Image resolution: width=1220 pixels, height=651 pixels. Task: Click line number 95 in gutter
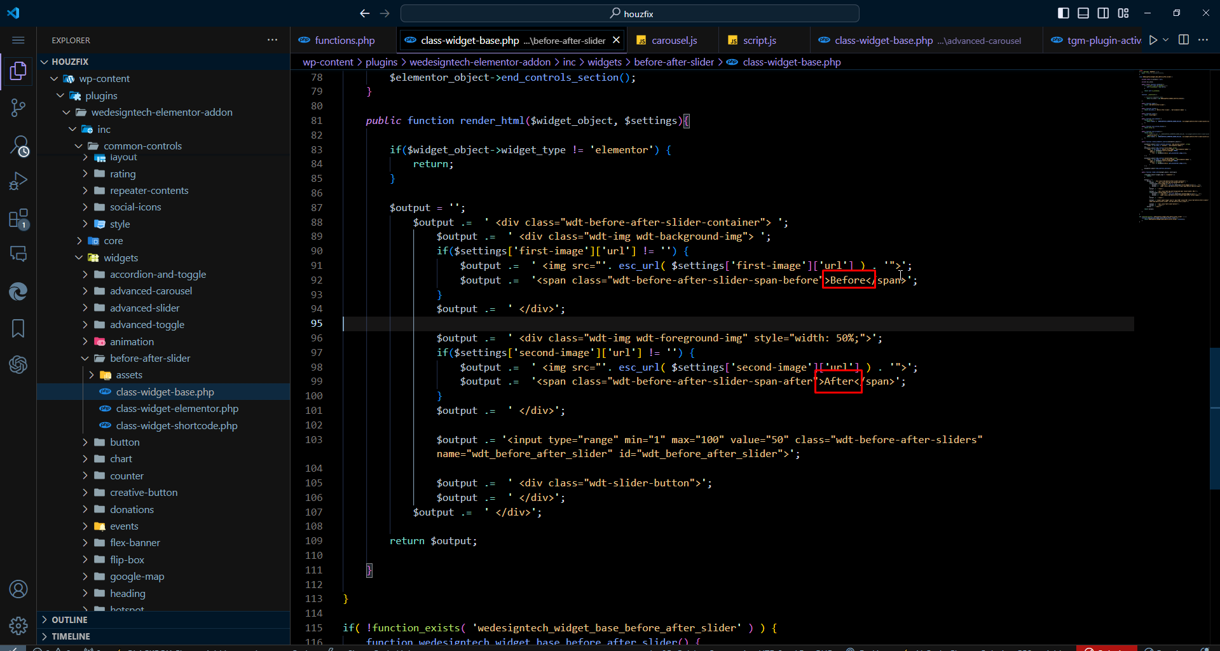[317, 324]
